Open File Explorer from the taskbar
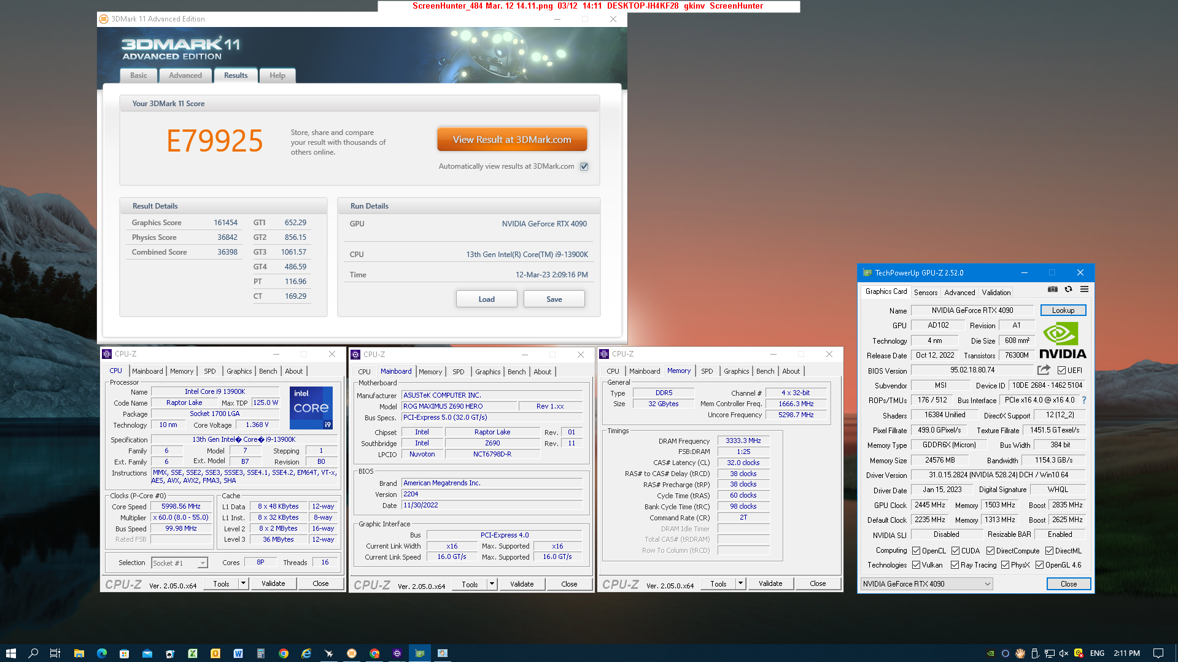The height and width of the screenshot is (662, 1178). pos(79,653)
